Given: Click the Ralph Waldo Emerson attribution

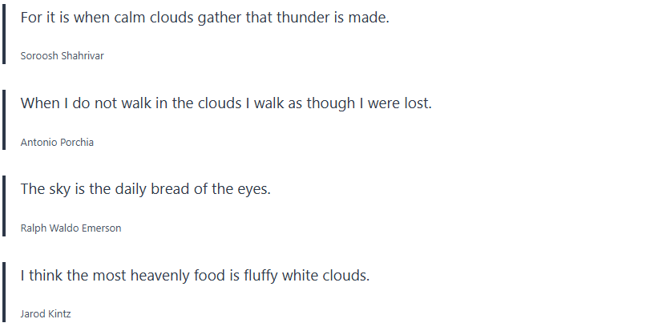Looking at the screenshot, I should point(71,228).
